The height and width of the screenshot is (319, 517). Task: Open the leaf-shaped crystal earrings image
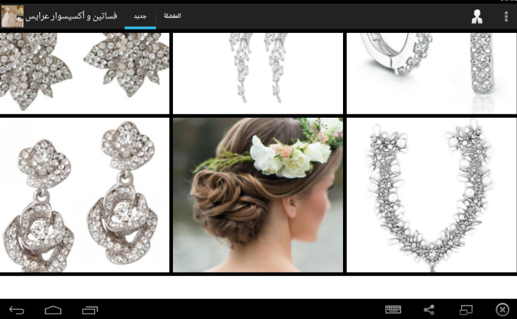point(84,73)
